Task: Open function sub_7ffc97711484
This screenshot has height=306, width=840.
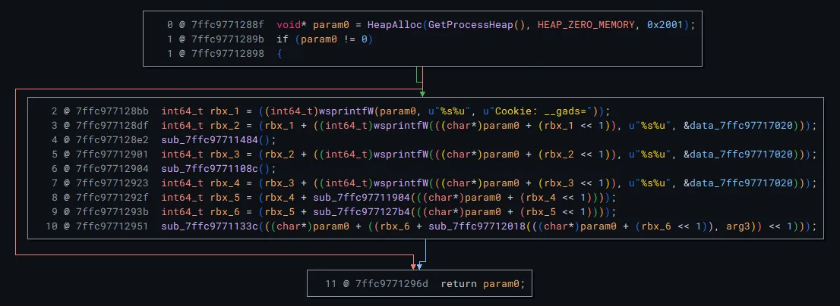Action: pos(210,140)
